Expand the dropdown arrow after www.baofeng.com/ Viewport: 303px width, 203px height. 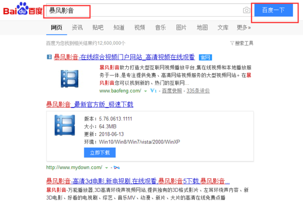pos(145,91)
